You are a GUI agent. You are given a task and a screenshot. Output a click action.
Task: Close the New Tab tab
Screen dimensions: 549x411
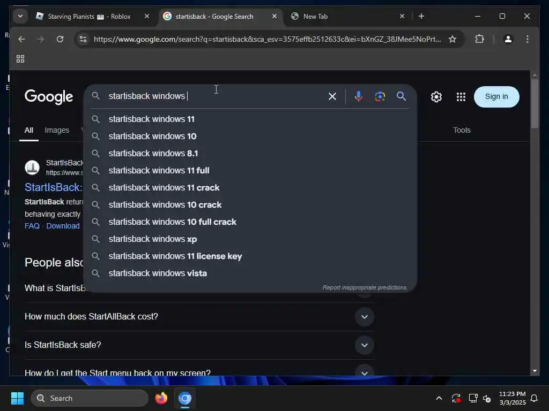point(402,16)
